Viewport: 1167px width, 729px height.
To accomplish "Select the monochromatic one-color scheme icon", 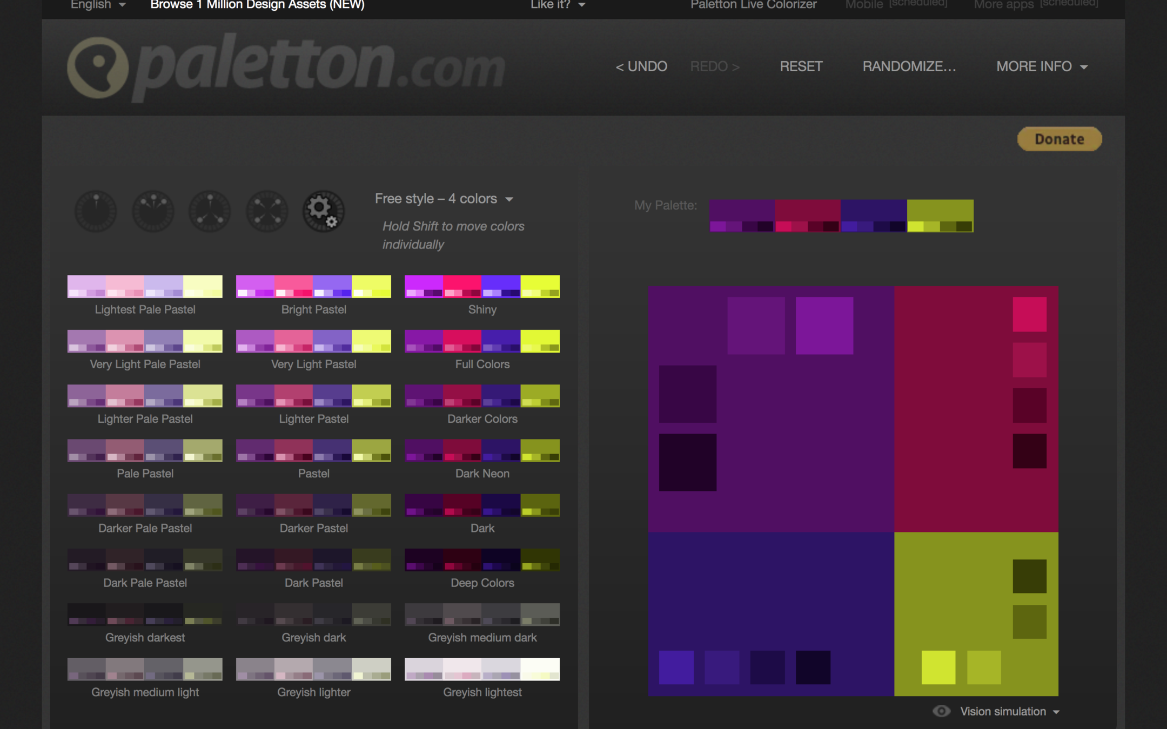I will (x=96, y=211).
